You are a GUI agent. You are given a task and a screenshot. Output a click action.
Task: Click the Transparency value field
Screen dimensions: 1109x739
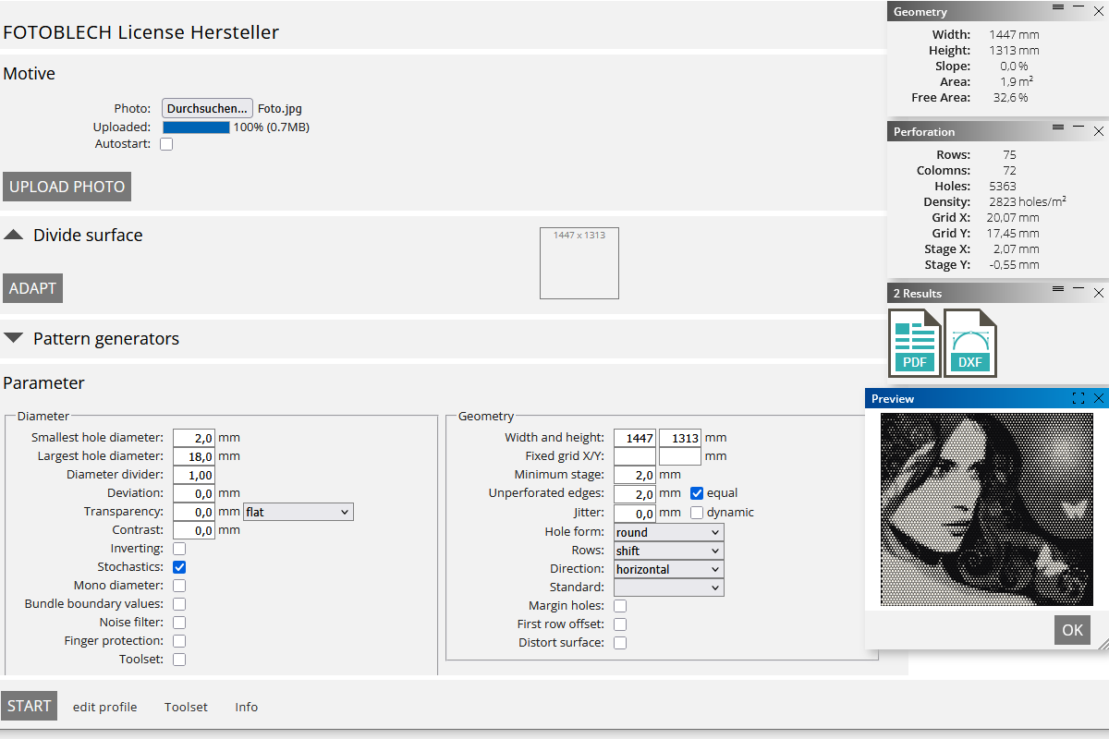coord(194,512)
